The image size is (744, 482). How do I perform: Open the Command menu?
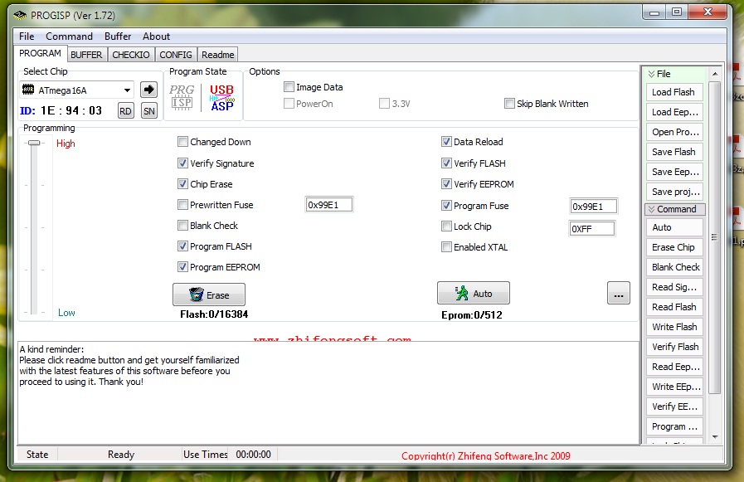tap(70, 37)
